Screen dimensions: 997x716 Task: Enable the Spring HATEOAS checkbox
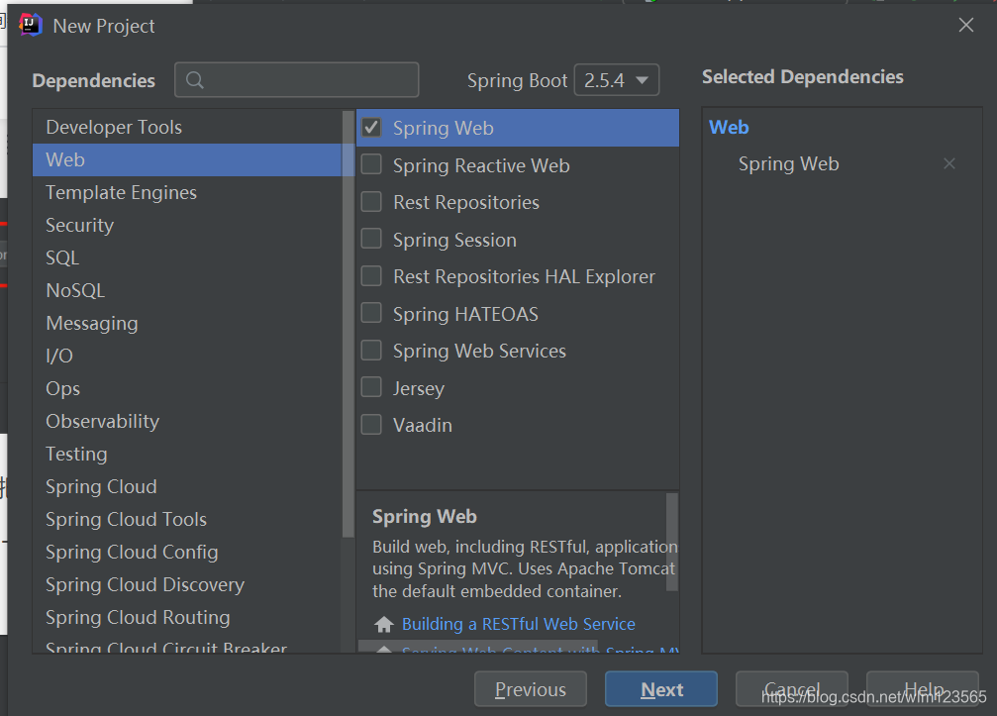coord(371,314)
